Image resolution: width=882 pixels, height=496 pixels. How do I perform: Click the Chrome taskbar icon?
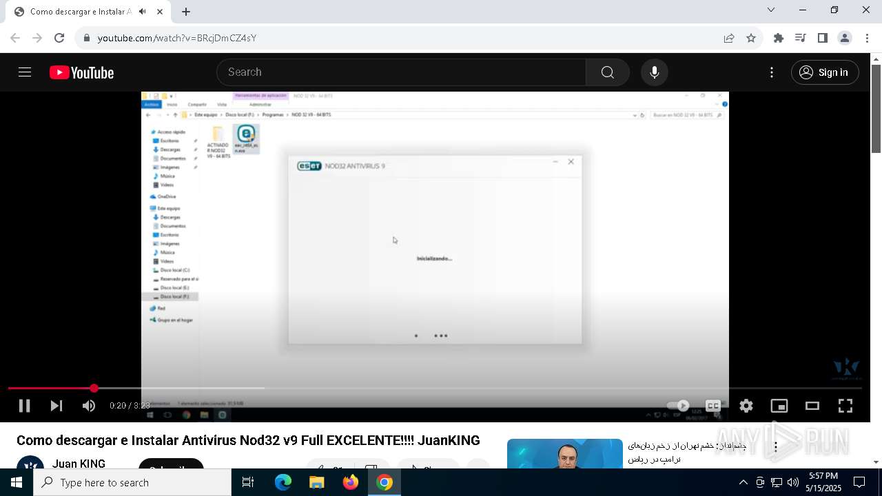(x=384, y=482)
